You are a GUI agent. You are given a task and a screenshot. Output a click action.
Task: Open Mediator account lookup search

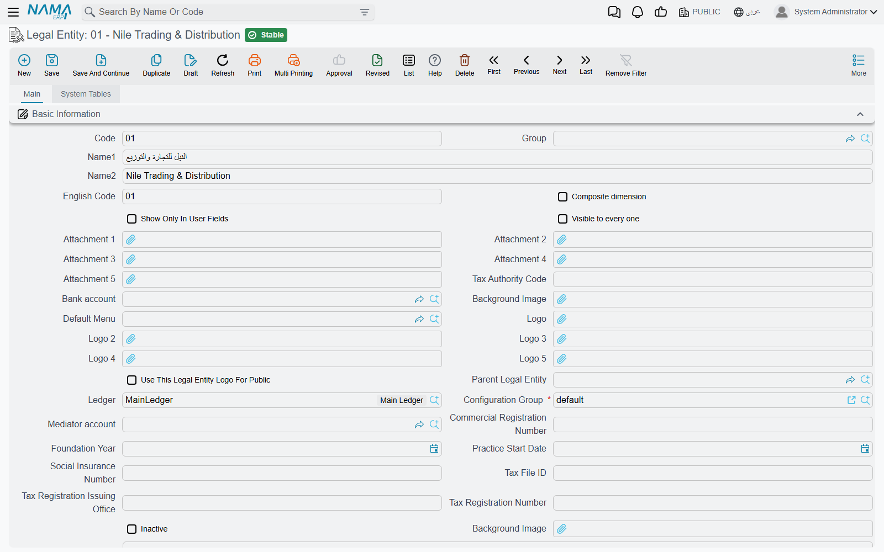pyautogui.click(x=434, y=424)
